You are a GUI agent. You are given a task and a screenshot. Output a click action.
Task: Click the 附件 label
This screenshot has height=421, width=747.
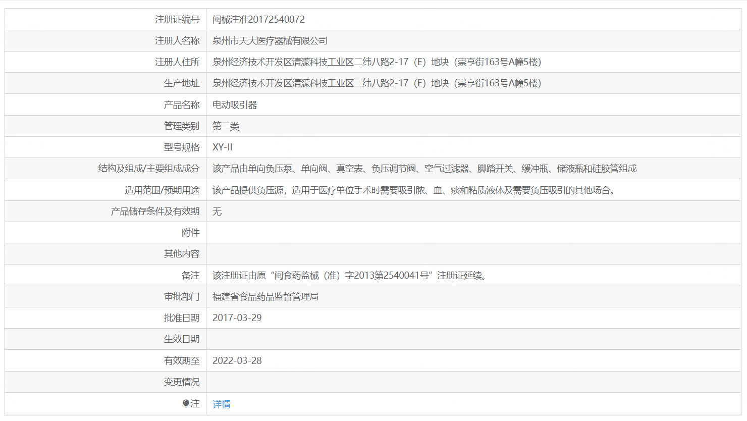[191, 233]
